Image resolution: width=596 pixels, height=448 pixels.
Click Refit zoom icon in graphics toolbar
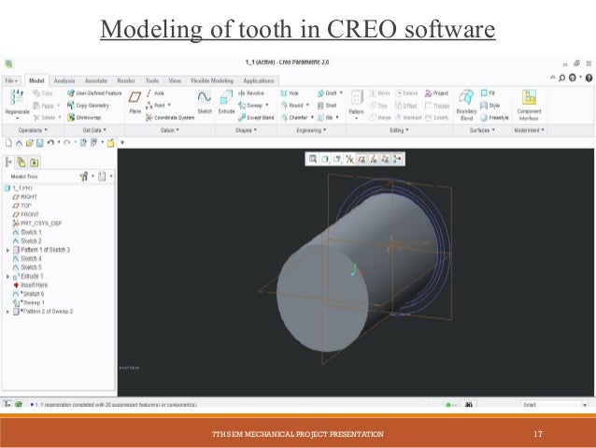[x=312, y=159]
